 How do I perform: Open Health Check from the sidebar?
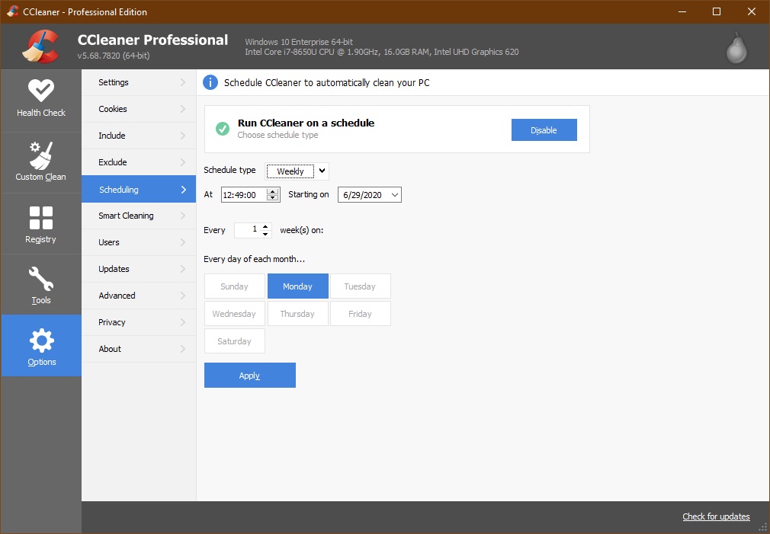[x=40, y=99]
